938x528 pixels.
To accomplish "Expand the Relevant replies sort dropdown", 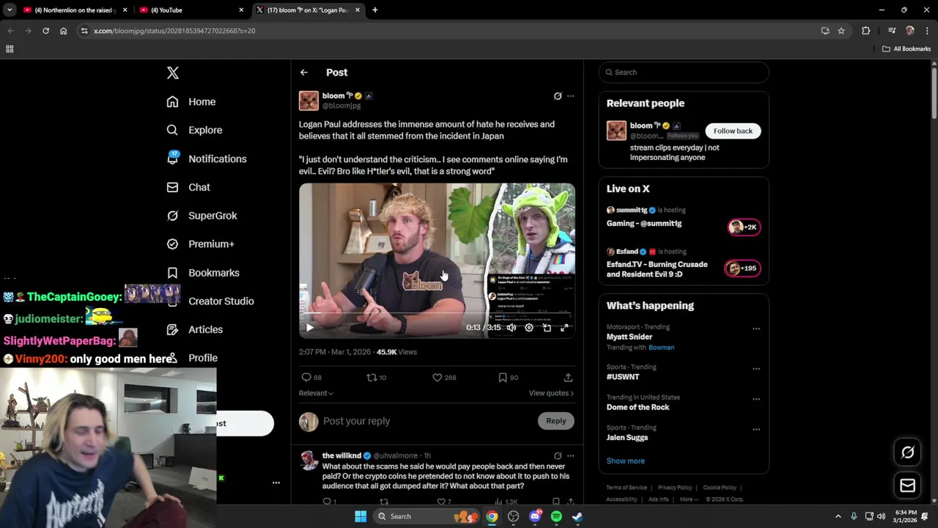I will pos(316,393).
